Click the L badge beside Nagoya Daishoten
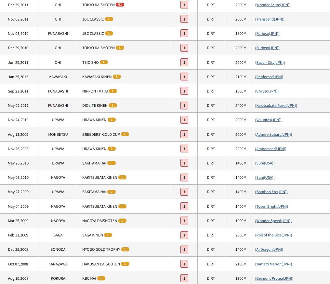 (x=123, y=220)
